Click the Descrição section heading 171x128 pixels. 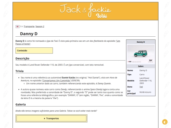tap(22, 58)
